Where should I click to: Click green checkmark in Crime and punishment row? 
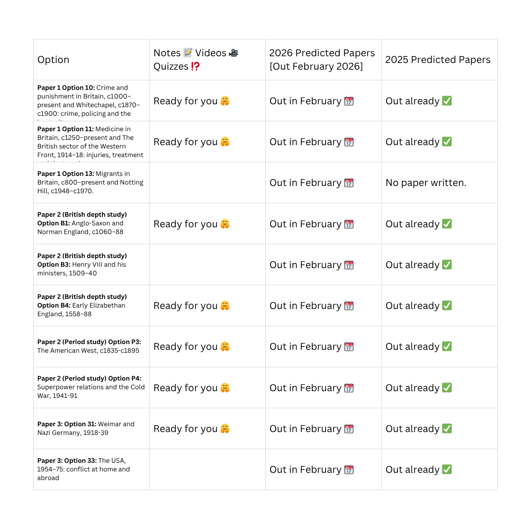click(447, 101)
